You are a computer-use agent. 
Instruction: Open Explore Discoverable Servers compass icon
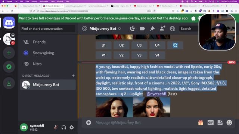pos(9,67)
